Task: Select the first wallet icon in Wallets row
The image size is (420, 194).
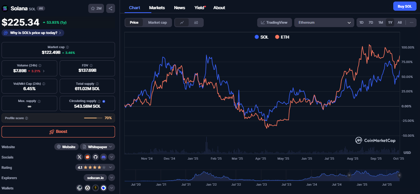Action: pyautogui.click(x=79, y=188)
